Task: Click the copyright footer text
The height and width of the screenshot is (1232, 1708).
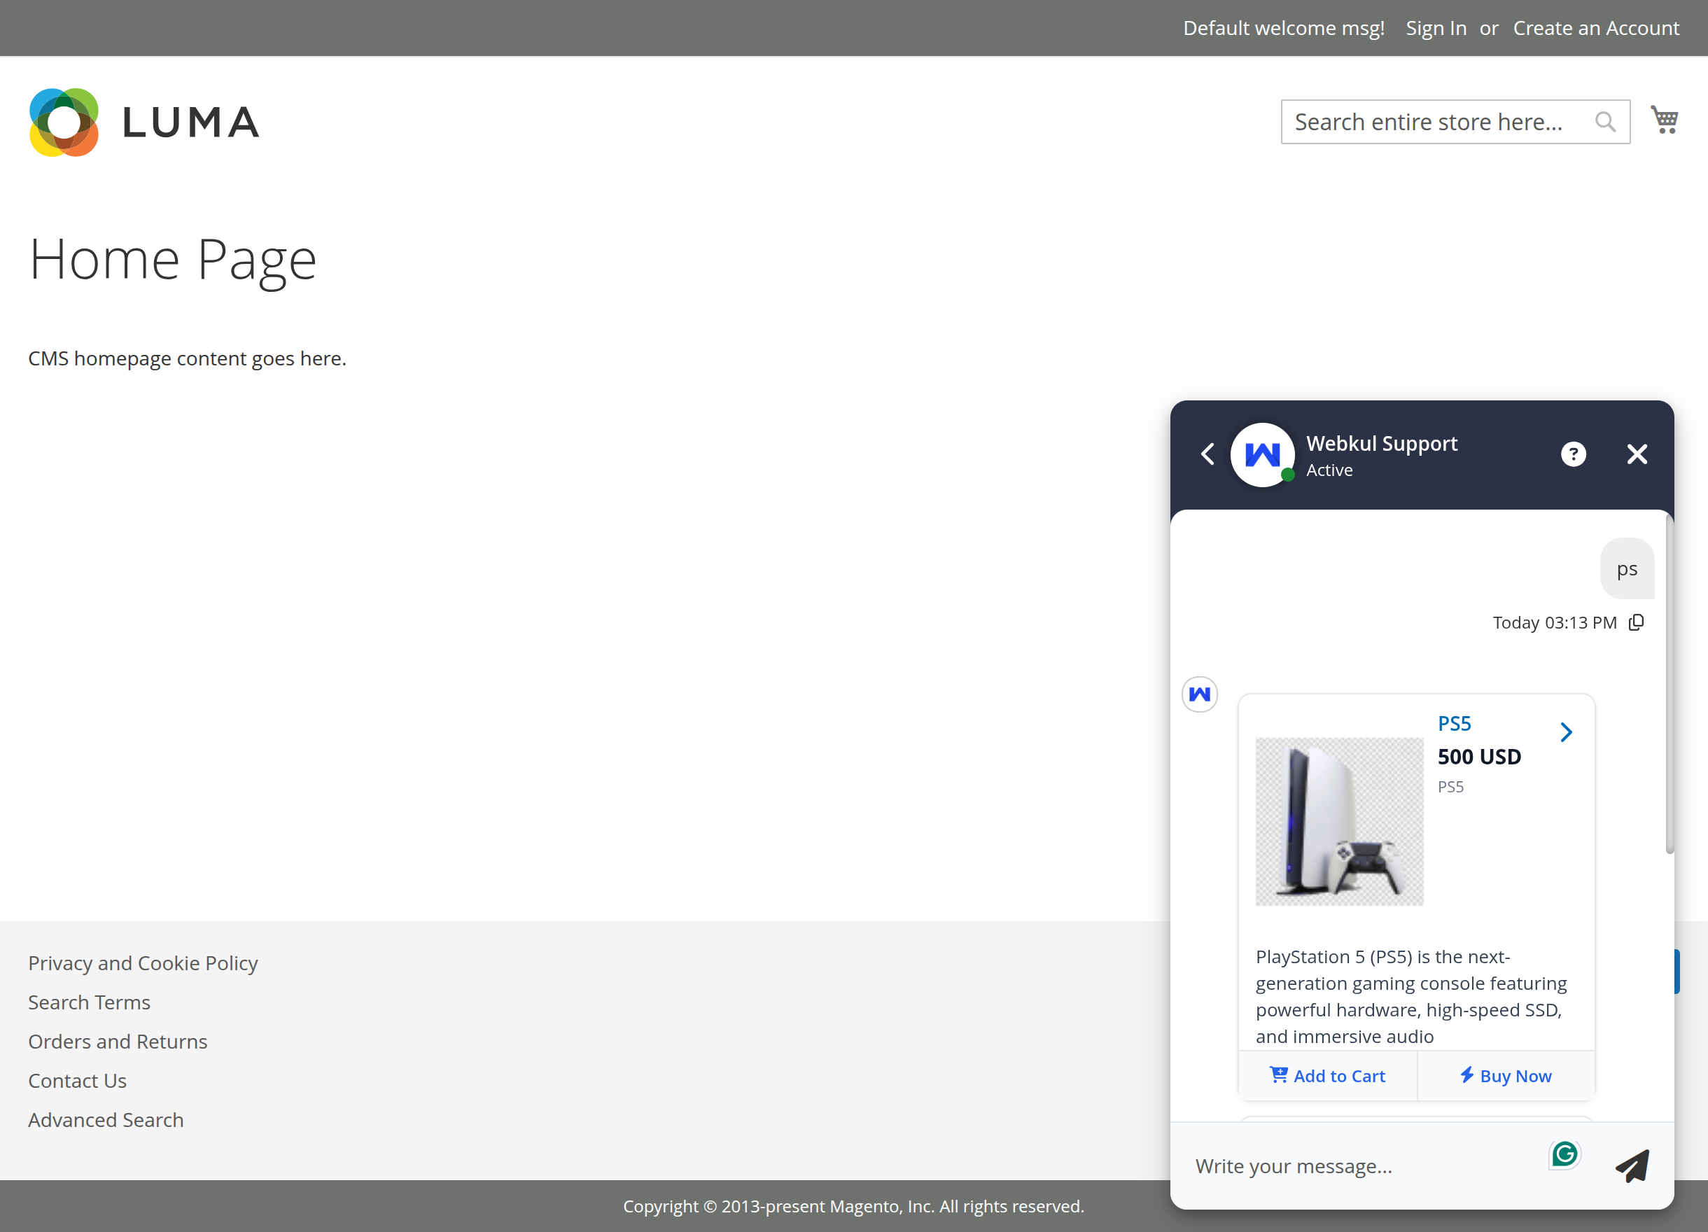Action: pos(853,1205)
